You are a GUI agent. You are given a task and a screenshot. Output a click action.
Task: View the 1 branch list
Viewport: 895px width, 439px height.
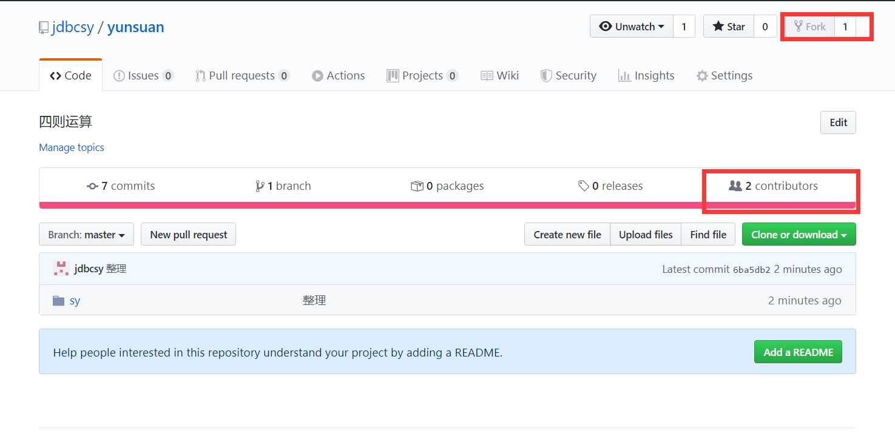[x=283, y=186]
